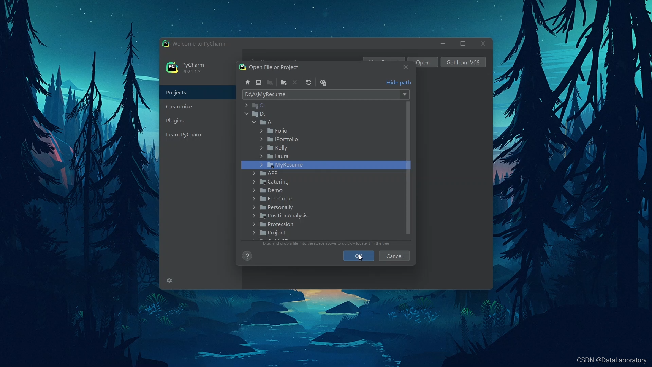Image resolution: width=652 pixels, height=367 pixels.
Task: Select the APP folder label
Action: tap(272, 173)
